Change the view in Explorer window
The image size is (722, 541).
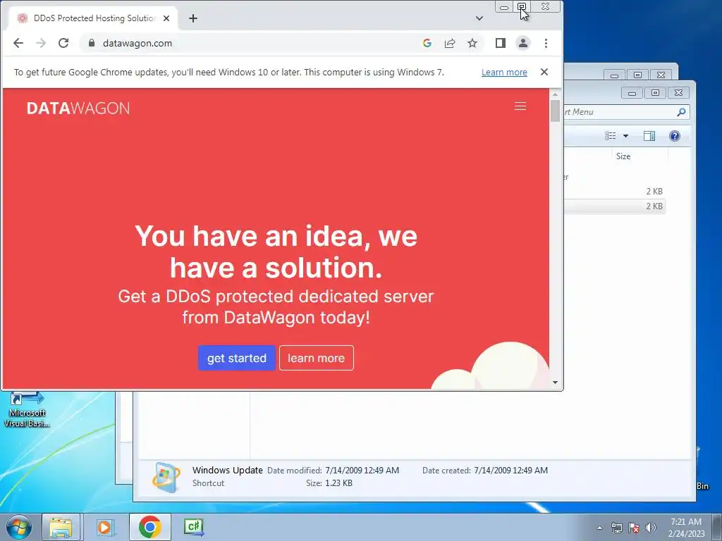[610, 136]
